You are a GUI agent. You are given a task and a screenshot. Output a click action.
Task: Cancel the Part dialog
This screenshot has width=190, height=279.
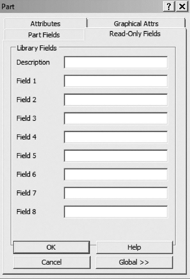(x=51, y=262)
